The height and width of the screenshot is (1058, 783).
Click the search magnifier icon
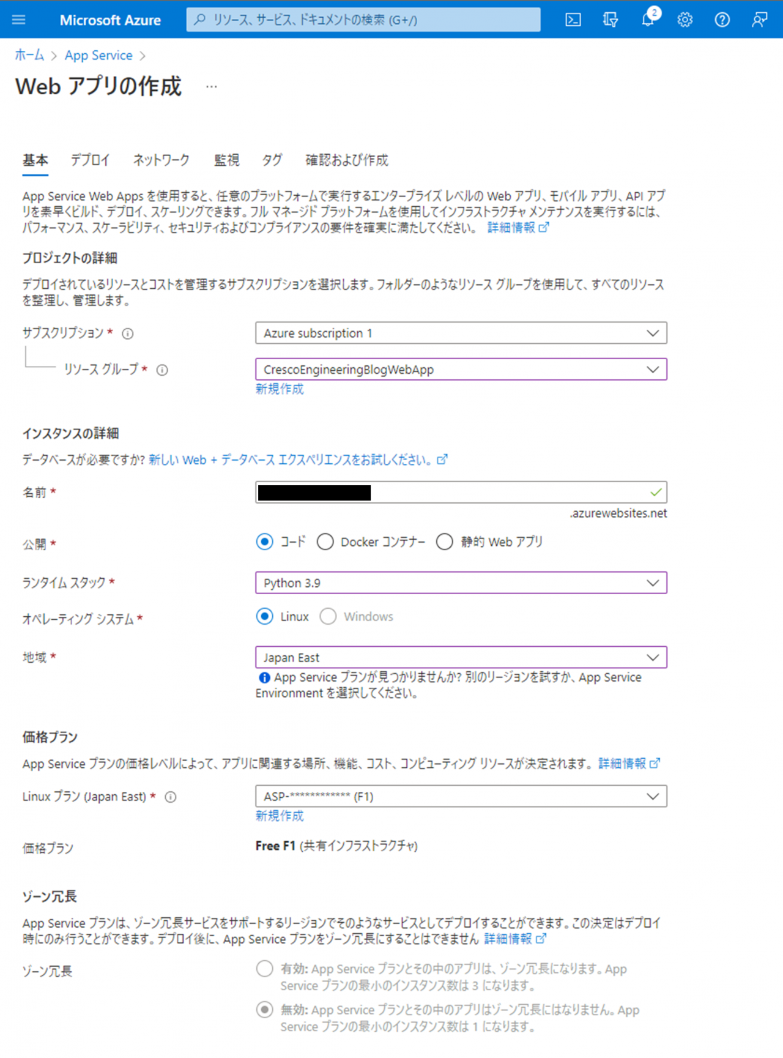(199, 20)
